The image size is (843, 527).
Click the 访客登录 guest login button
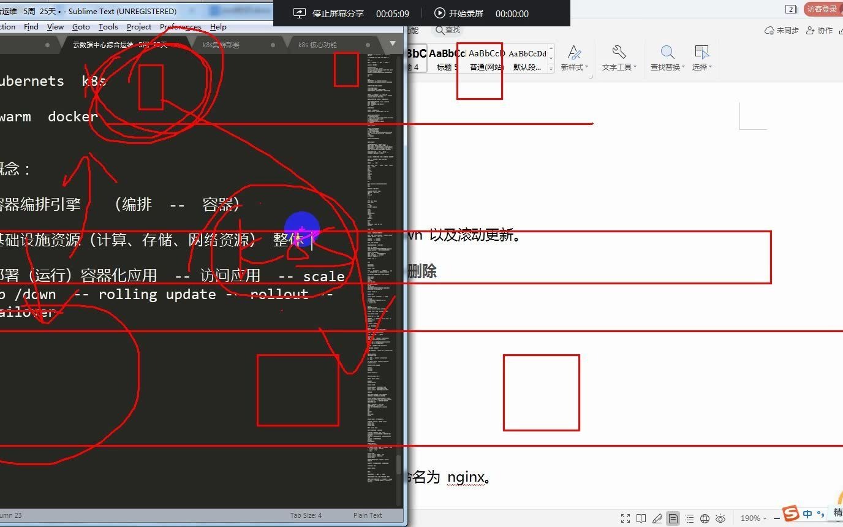[x=822, y=9]
